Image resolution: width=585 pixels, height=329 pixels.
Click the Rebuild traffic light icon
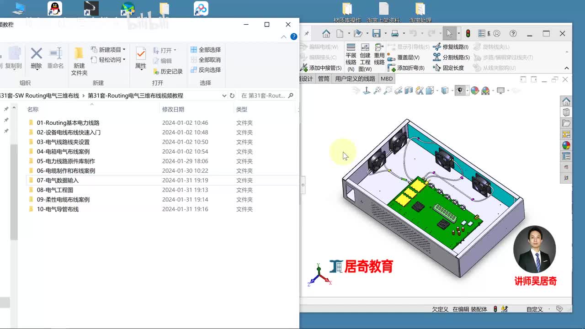coord(468,33)
